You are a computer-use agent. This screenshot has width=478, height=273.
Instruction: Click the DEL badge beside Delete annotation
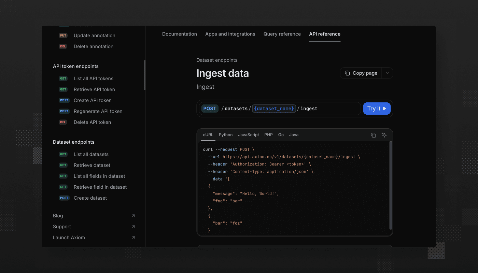(x=63, y=46)
